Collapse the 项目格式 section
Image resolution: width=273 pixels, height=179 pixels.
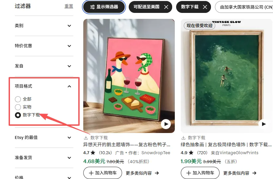(x=69, y=86)
